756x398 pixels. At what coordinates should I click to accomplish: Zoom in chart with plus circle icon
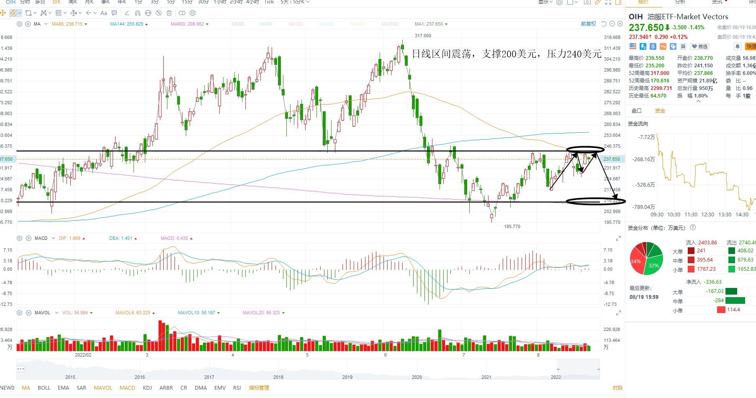point(620,24)
